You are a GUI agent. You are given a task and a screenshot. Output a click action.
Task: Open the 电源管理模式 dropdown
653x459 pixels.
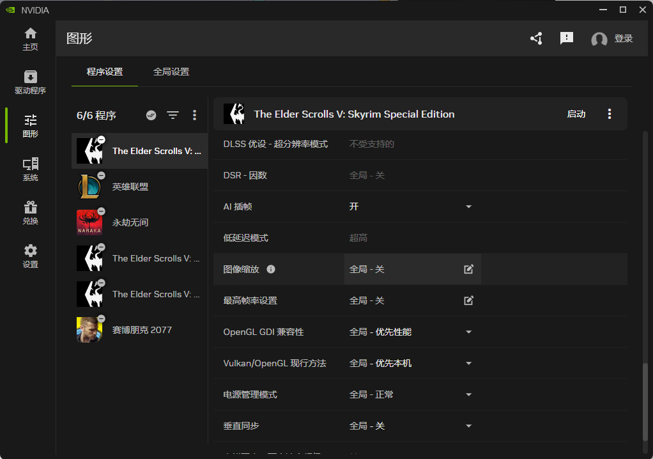point(468,394)
